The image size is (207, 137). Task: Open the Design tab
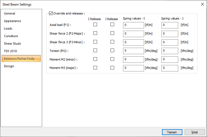tap(9, 66)
